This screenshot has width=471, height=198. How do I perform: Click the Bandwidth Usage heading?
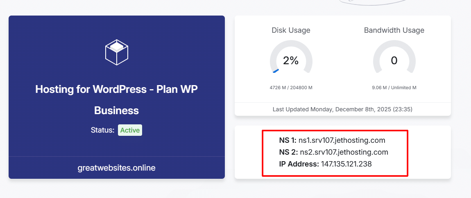(394, 30)
